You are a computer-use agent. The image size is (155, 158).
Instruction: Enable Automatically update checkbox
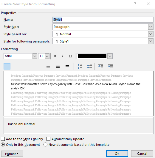pos(48,139)
